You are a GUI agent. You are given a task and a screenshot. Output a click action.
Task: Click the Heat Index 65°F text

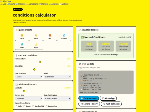[x=124, y=37]
